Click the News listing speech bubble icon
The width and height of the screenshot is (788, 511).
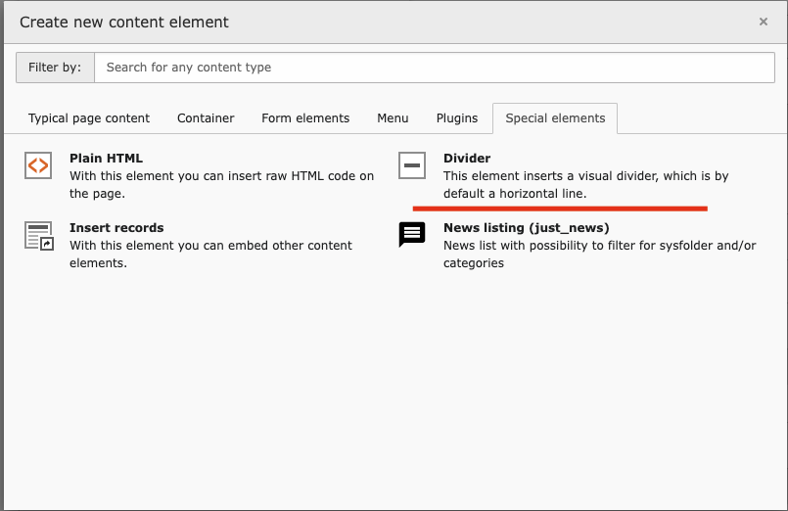412,235
